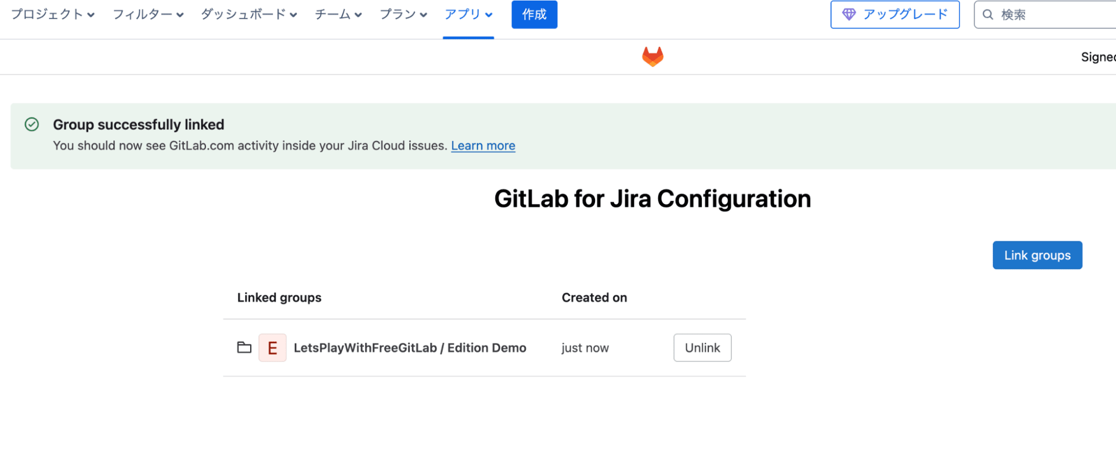Expand the プラン menu
1116x459 pixels.
coord(403,15)
